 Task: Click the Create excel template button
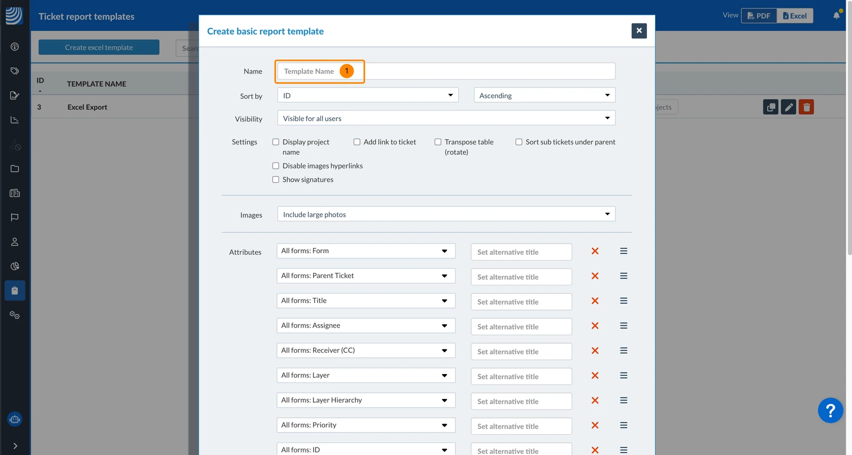[x=99, y=47]
